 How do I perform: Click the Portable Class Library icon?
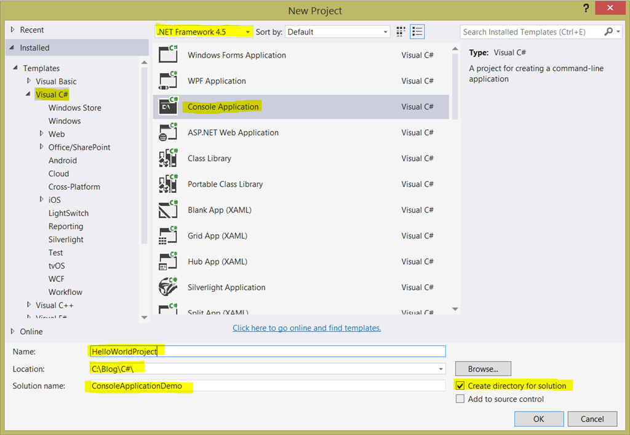click(x=168, y=184)
